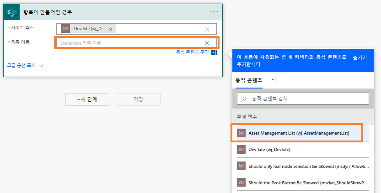
Task: Click the Peek Button variable icon
Action: point(241,183)
